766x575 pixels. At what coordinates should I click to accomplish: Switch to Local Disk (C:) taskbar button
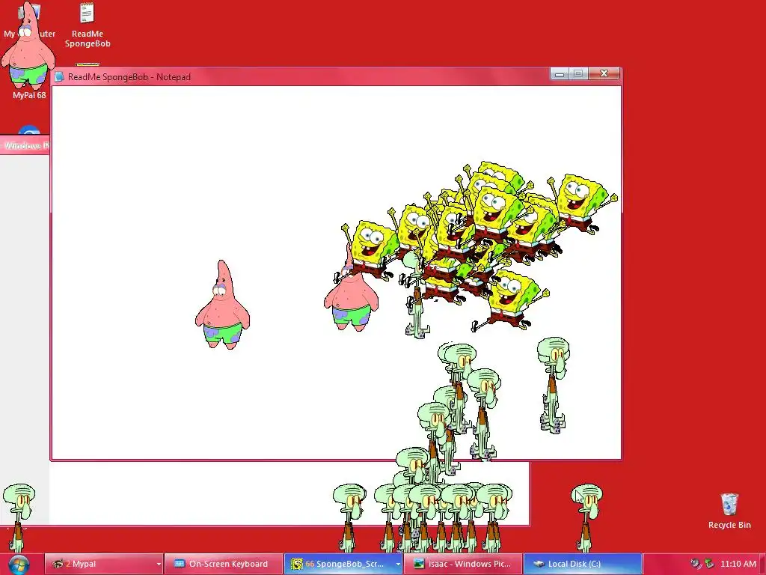coord(582,564)
